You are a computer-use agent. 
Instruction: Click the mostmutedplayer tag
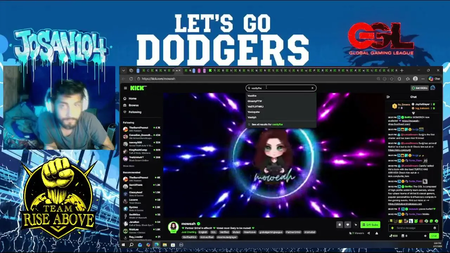[x=227, y=237]
